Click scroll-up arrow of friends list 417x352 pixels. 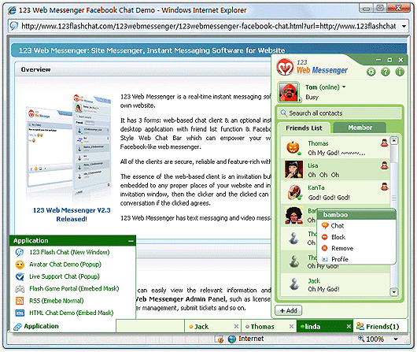click(394, 140)
